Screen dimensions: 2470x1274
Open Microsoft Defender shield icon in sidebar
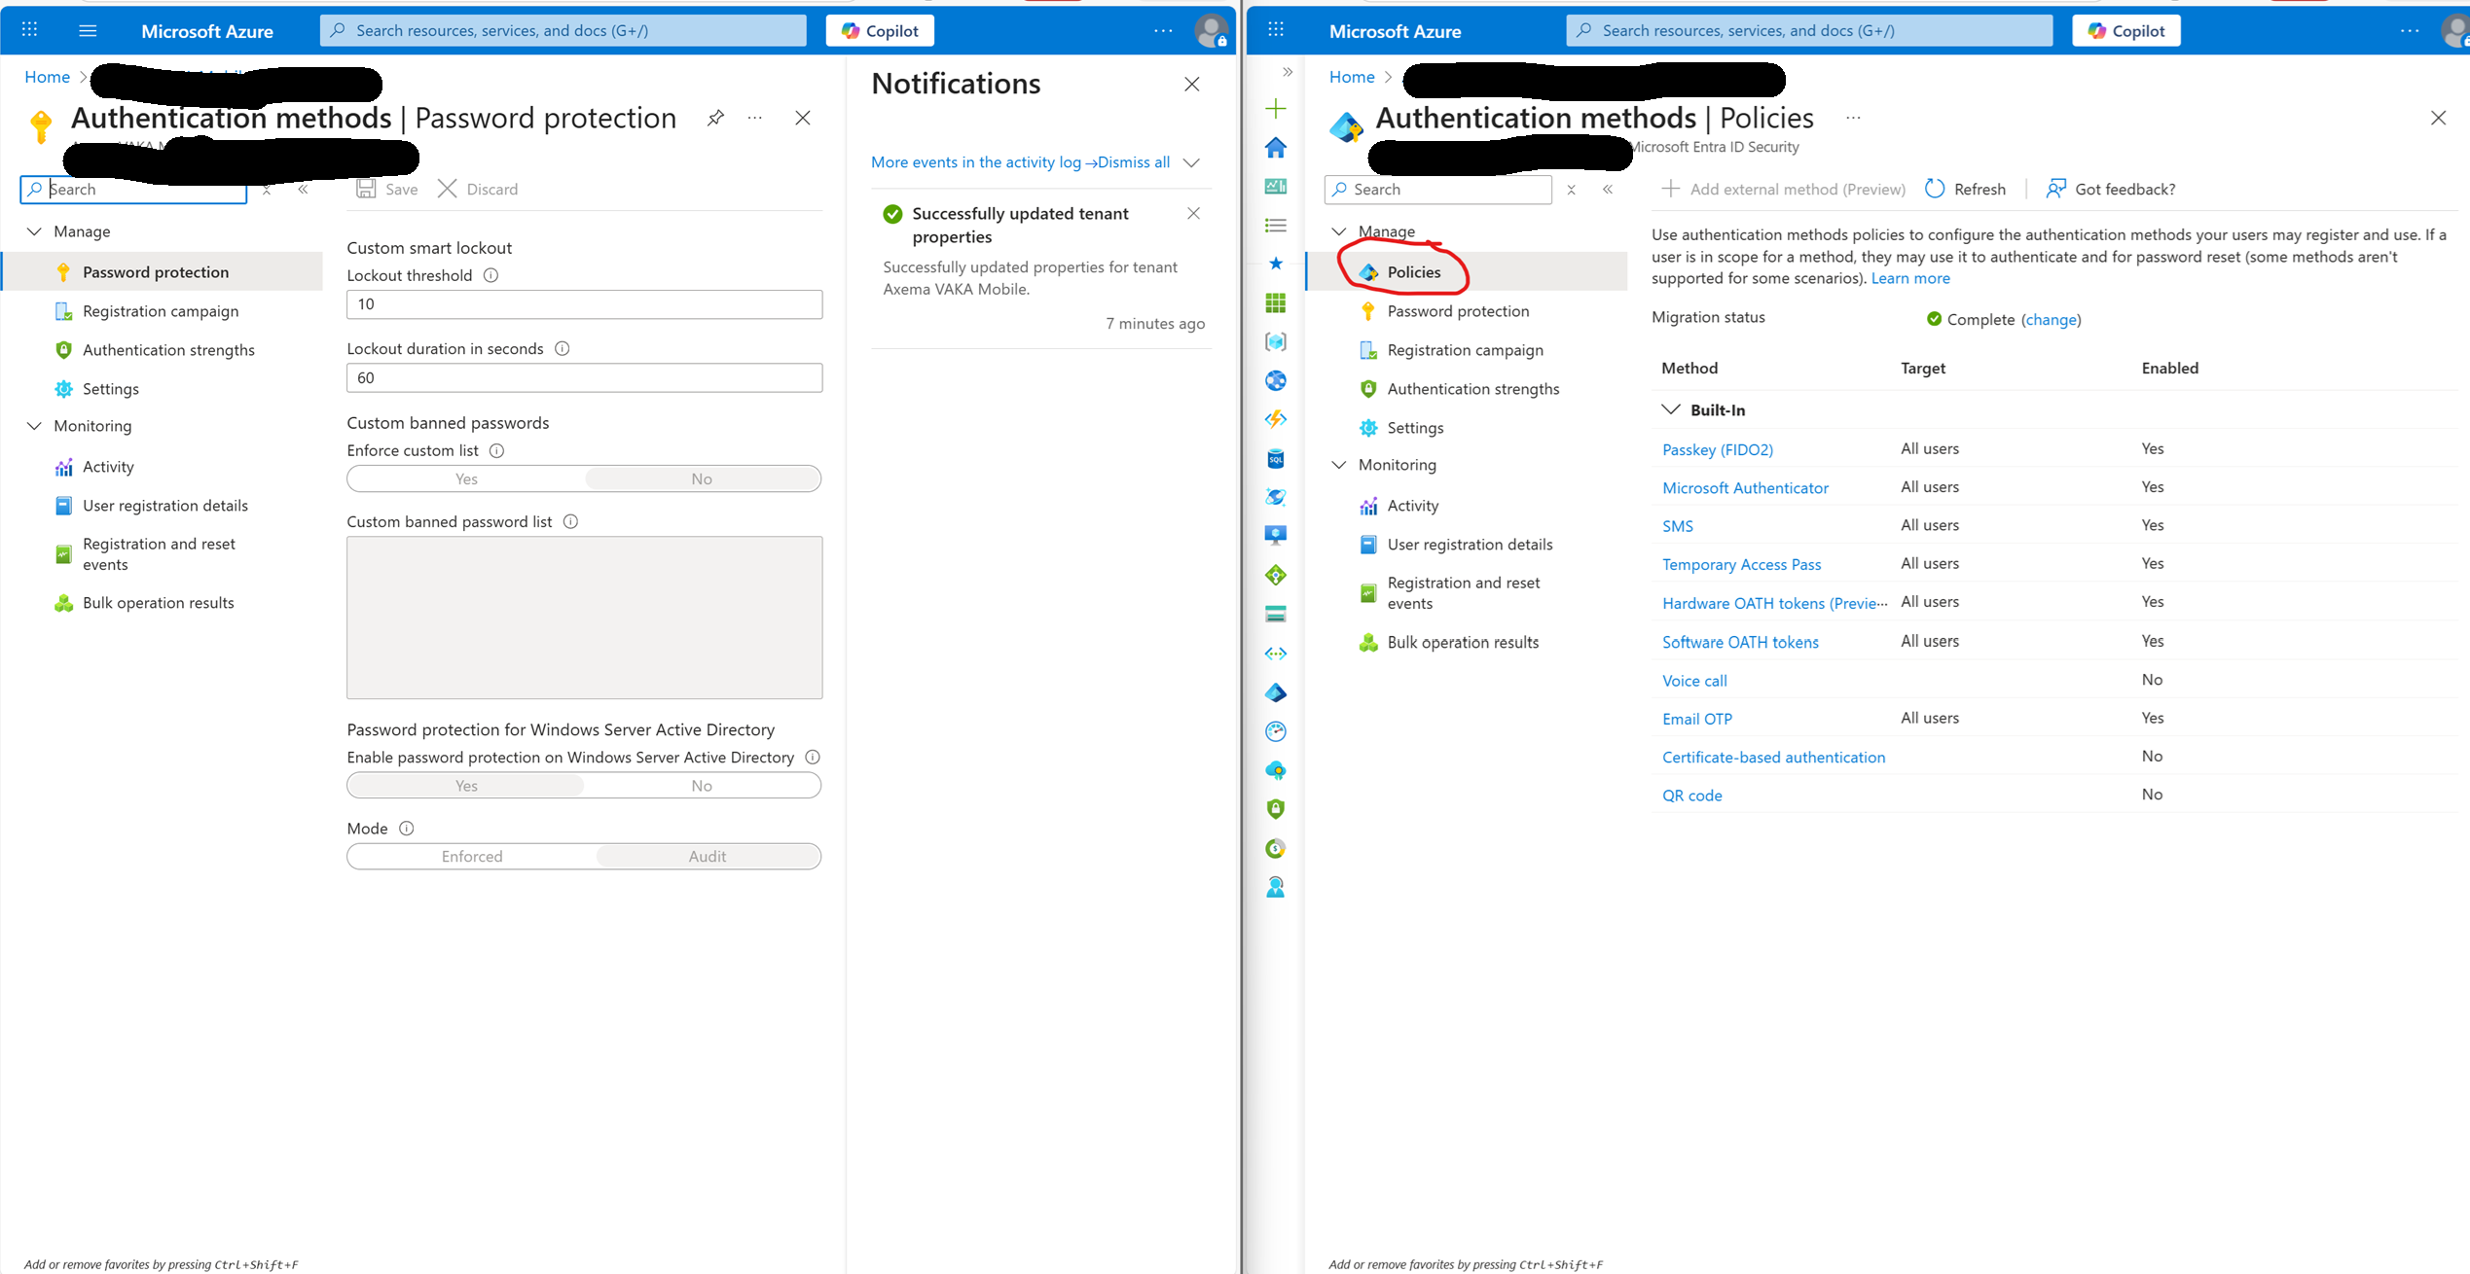click(1276, 808)
